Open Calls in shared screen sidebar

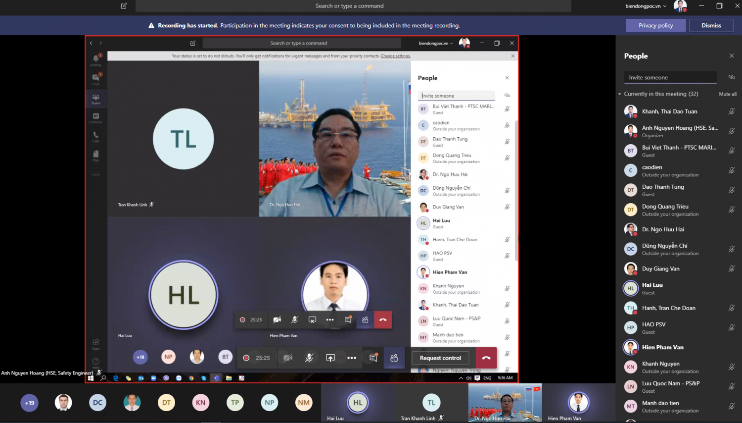coord(96,136)
